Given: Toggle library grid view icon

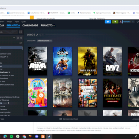Looking at the screenshot, I should tap(21, 32).
